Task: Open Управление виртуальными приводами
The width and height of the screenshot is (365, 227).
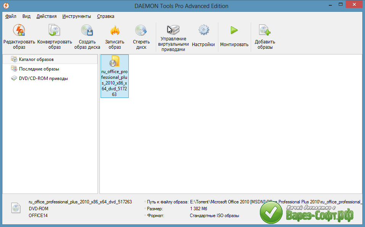Action: pyautogui.click(x=173, y=30)
